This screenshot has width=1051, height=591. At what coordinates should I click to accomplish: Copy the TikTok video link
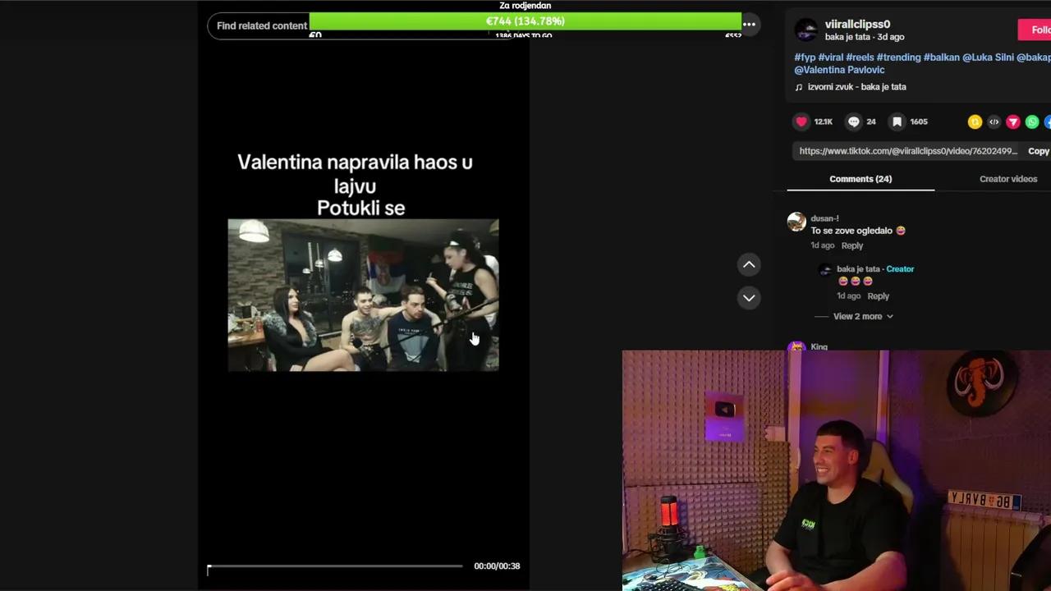tap(1038, 150)
